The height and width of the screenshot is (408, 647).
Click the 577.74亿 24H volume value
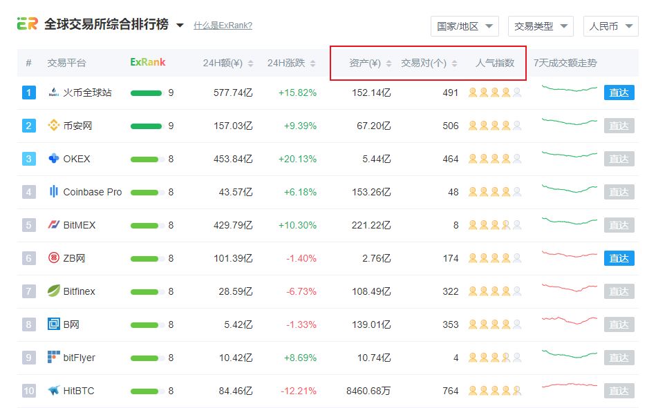pos(233,93)
